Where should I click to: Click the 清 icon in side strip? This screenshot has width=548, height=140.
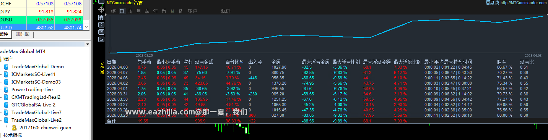pos(101,17)
